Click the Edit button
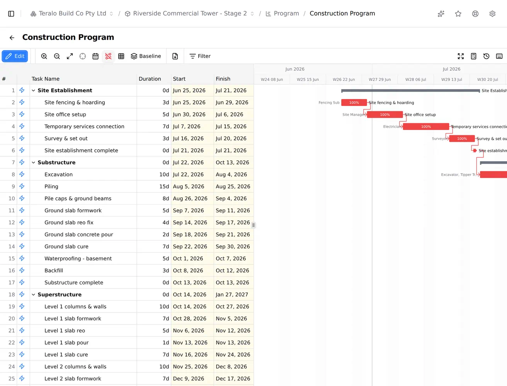Viewport: 507px width, 386px height. tap(15, 56)
